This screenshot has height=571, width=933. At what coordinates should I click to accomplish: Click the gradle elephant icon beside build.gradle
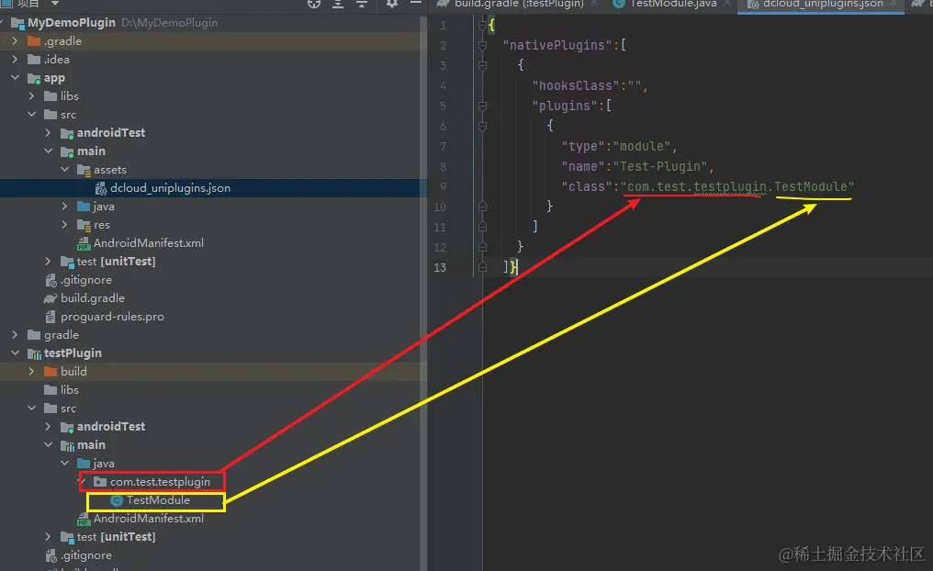click(x=51, y=298)
